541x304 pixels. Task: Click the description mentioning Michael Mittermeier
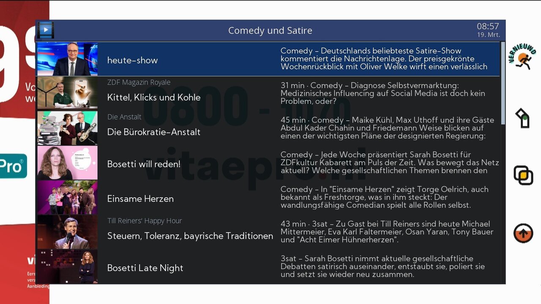387,232
